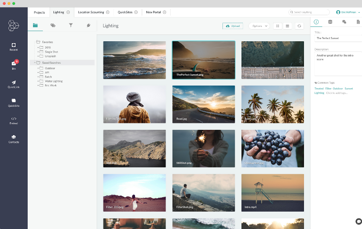Expand the Single Shot folder
Screen dimensions: 362x229
[x=38, y=52]
